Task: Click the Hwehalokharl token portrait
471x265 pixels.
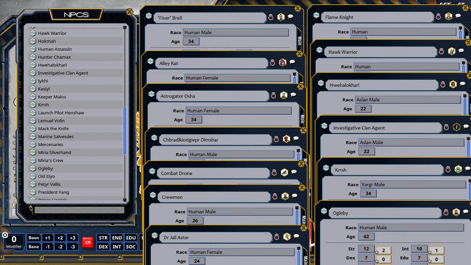Action: coord(453,85)
